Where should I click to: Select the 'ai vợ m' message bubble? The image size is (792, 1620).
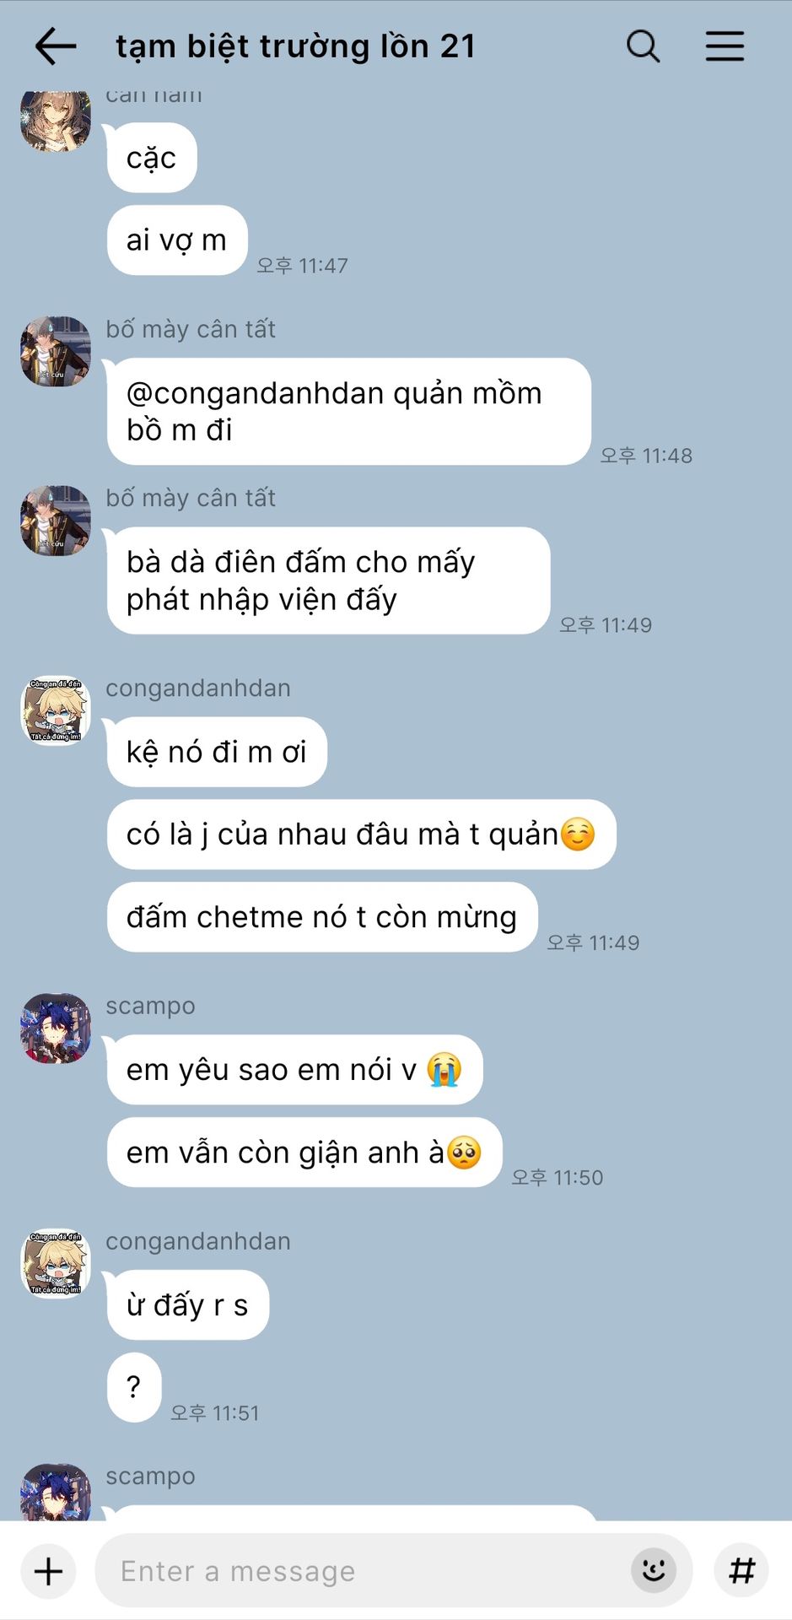(x=177, y=240)
